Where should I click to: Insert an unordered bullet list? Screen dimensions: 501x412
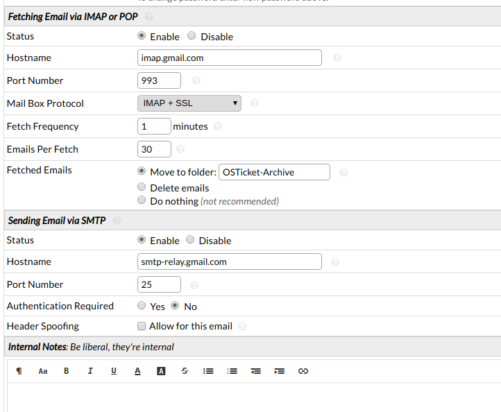tap(207, 371)
